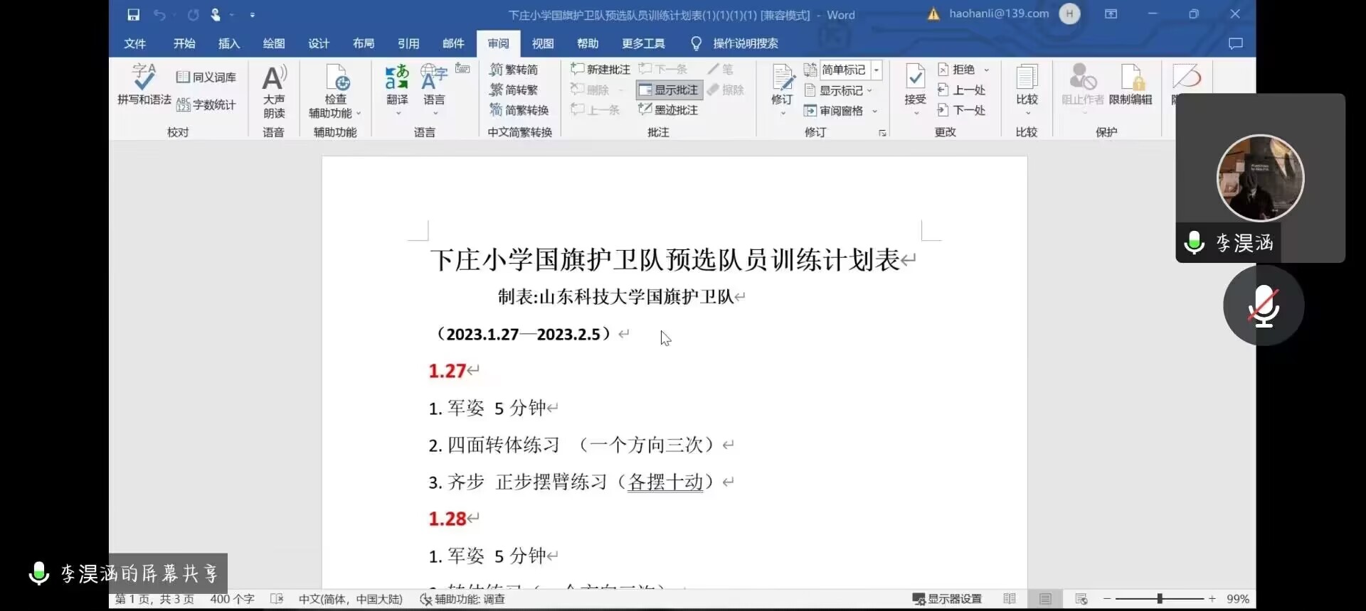The image size is (1366, 611).
Task: Open the Word Count tool
Action: tap(206, 104)
